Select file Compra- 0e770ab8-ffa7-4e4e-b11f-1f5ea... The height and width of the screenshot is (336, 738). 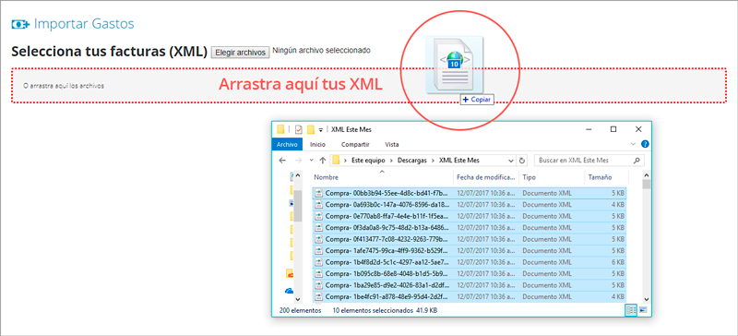470,216
